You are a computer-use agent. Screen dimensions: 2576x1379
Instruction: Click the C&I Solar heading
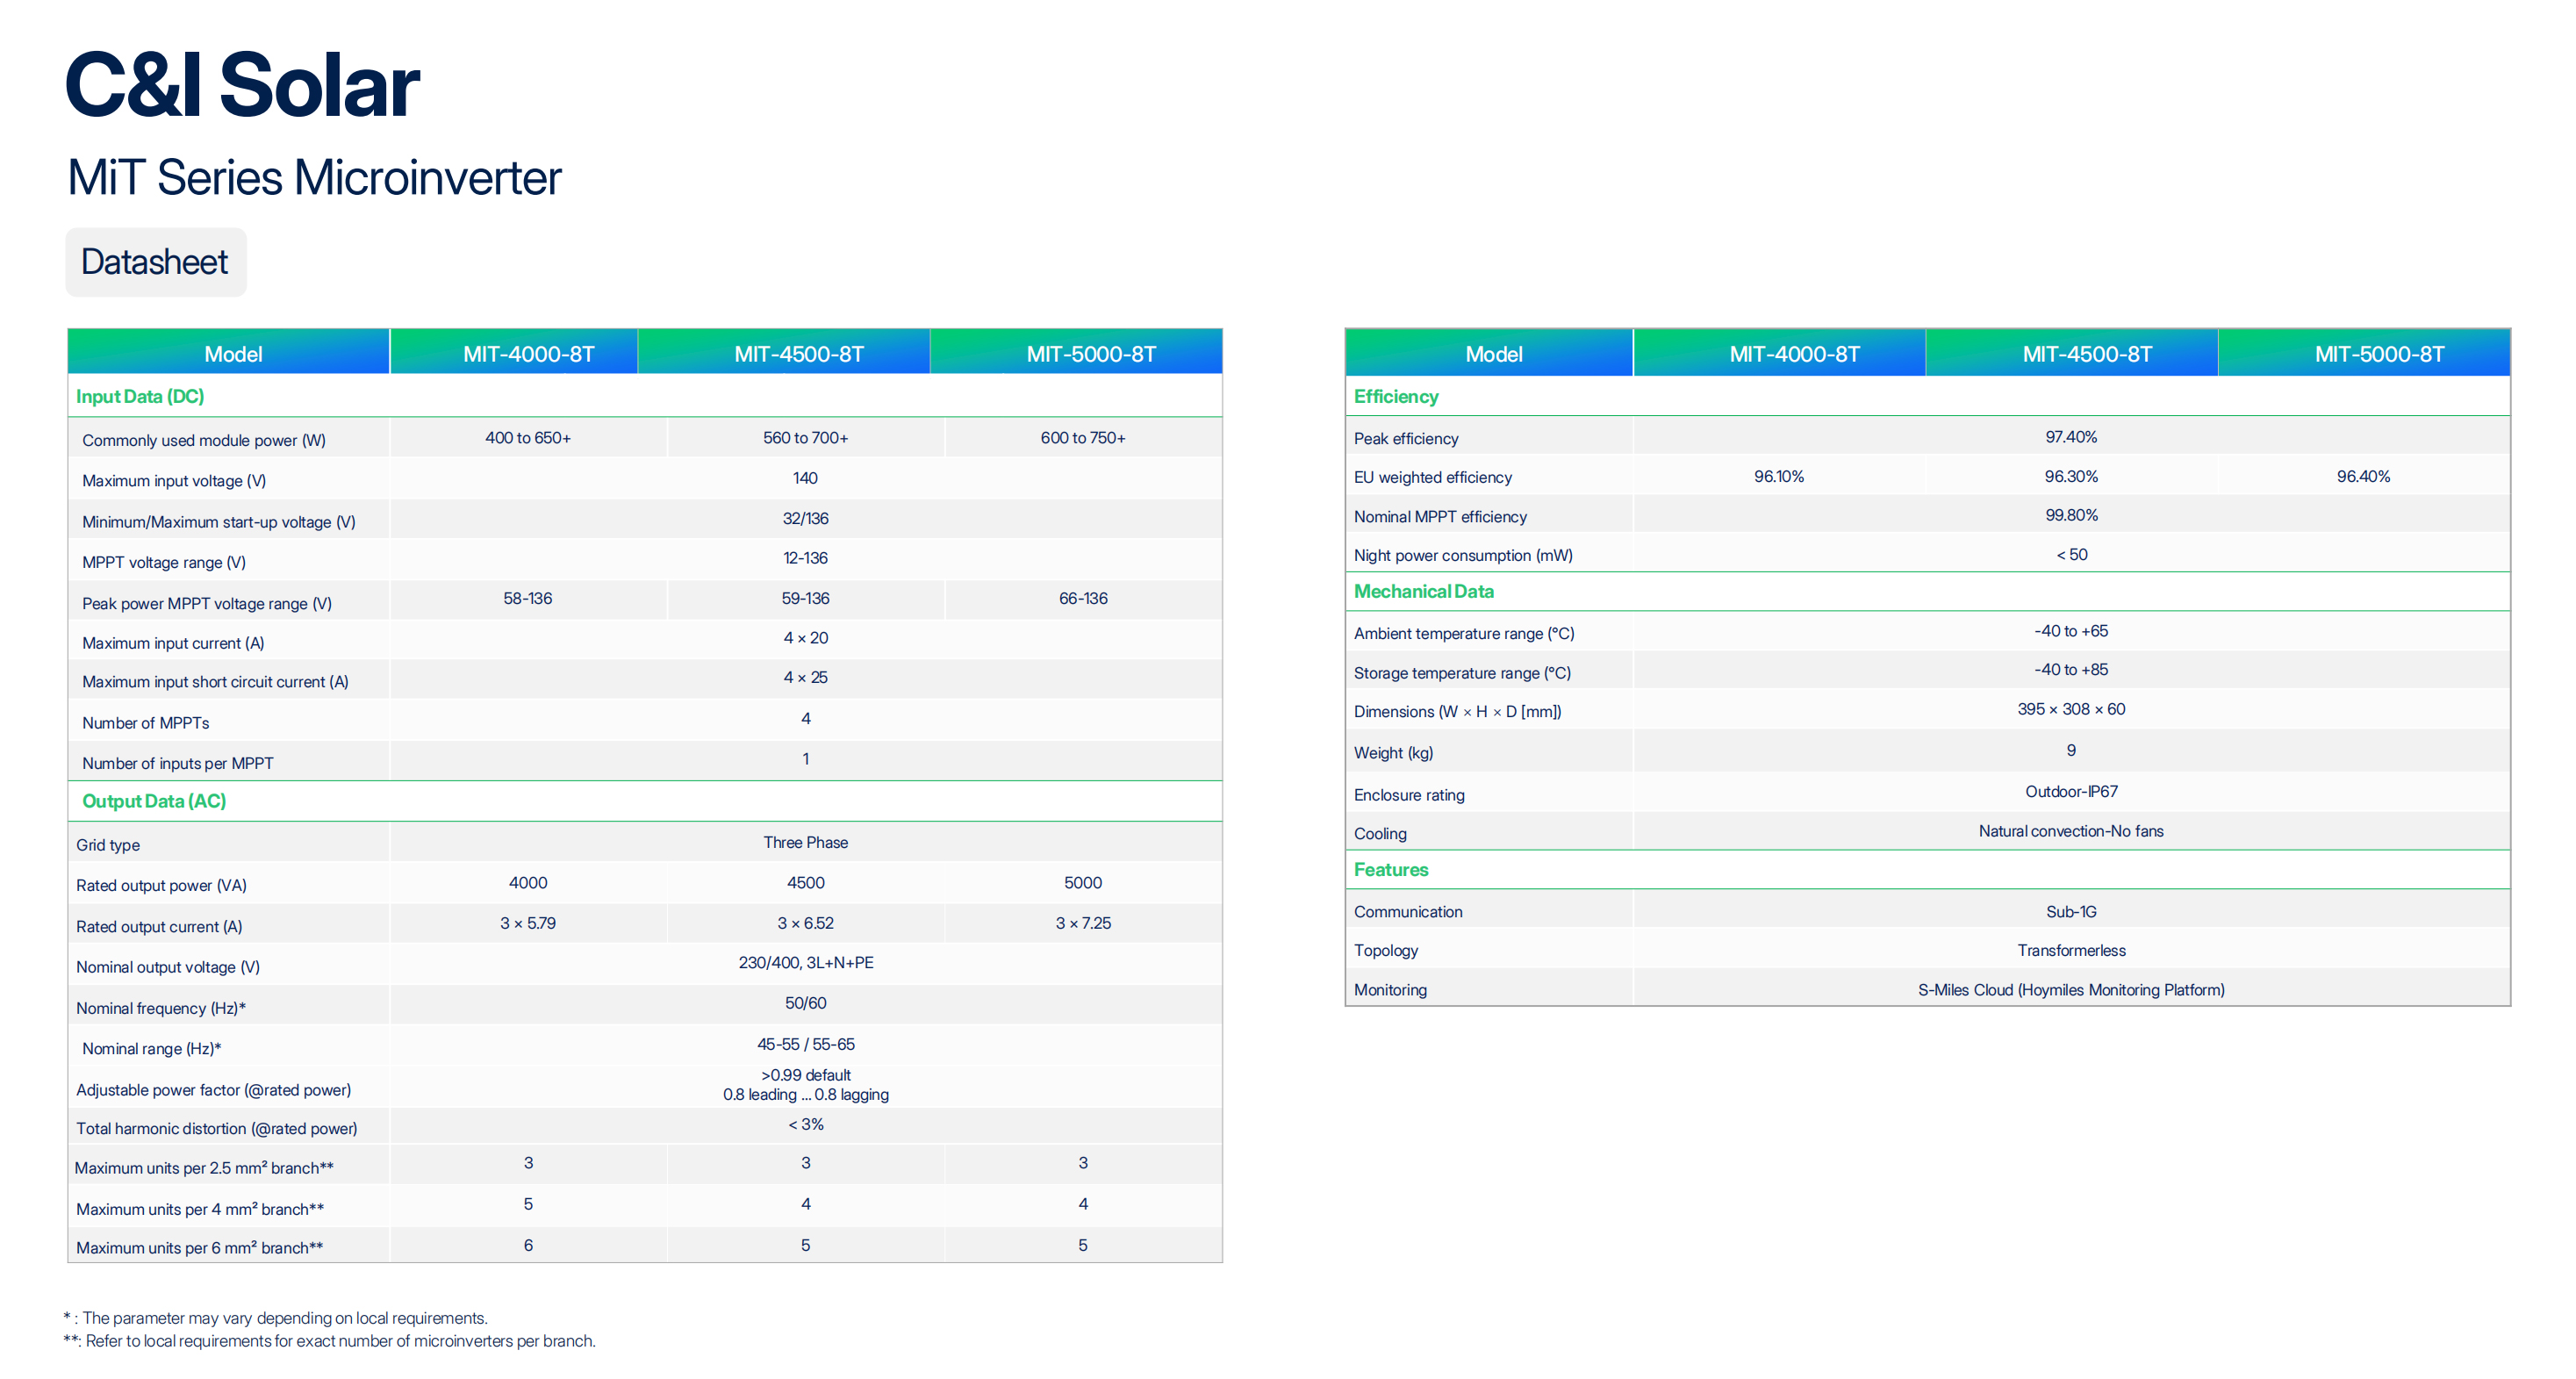[242, 86]
